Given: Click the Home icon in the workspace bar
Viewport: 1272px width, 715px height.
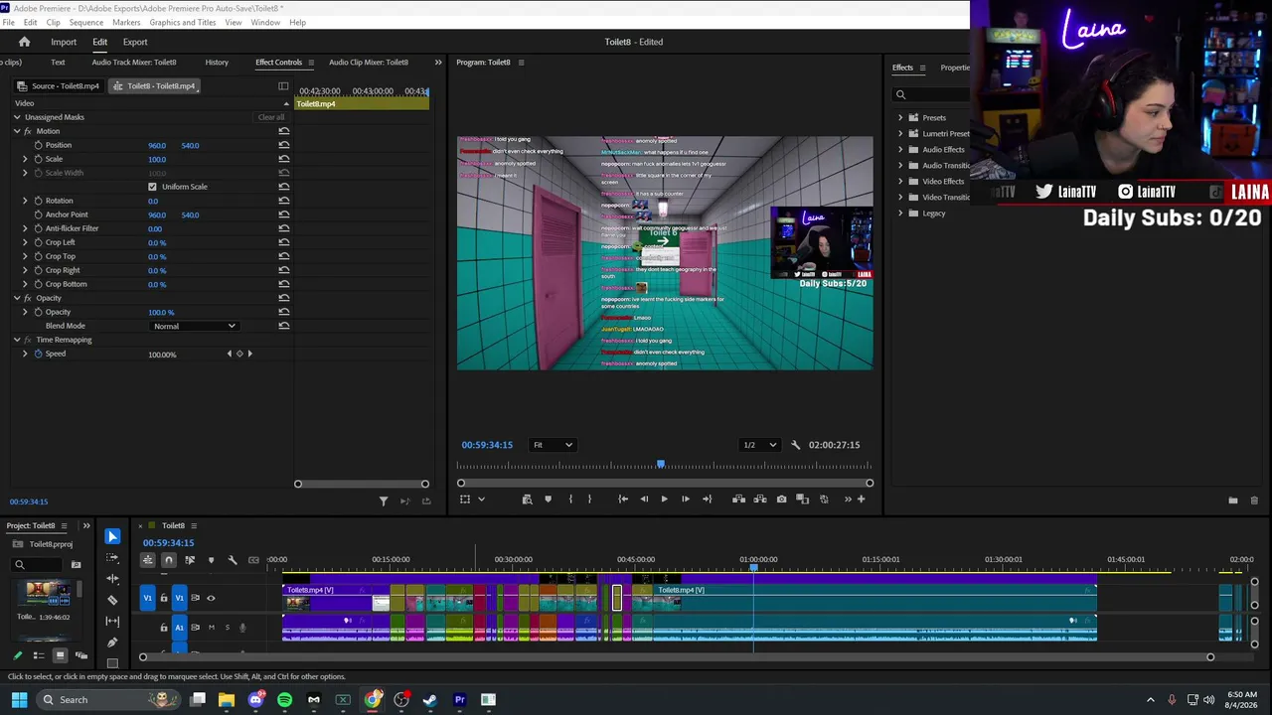Looking at the screenshot, I should [x=24, y=42].
